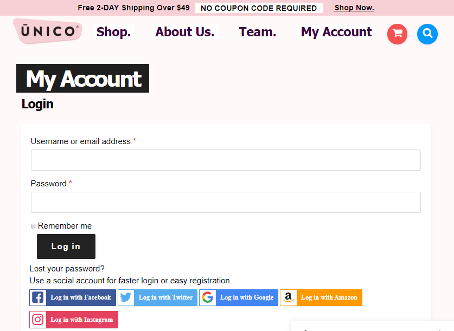Go to About Us. page
The image size is (454, 331).
[184, 32]
